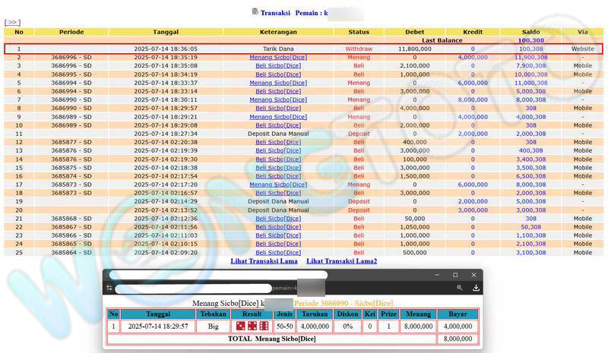Click the Saldo column header
The image size is (608, 353).
pos(530,32)
